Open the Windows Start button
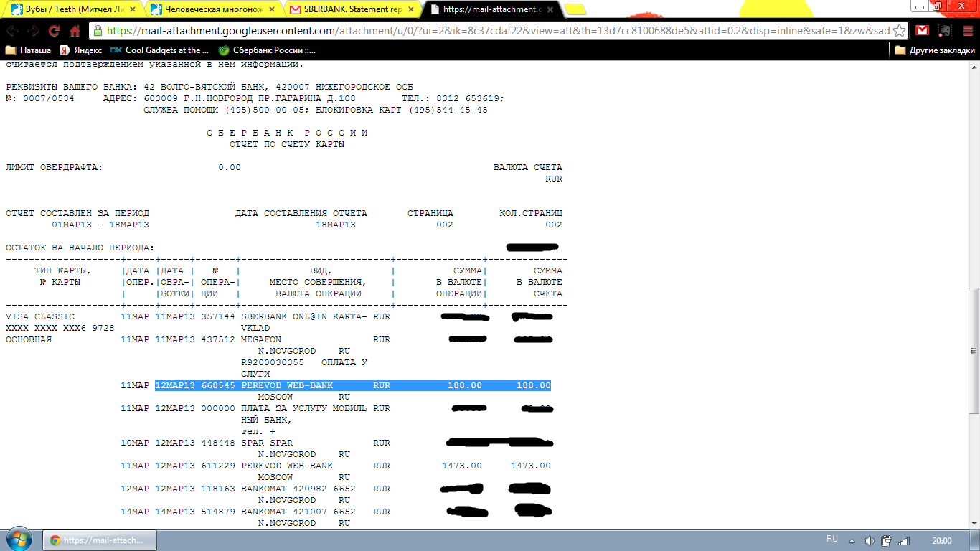The width and height of the screenshot is (980, 551). click(19, 540)
